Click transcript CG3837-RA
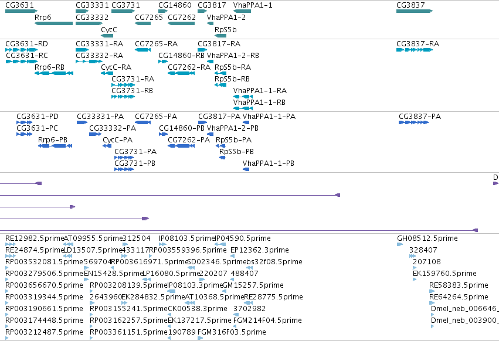 click(x=418, y=43)
